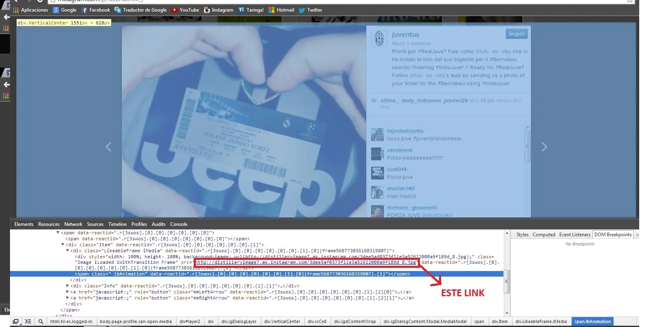The image size is (648, 327).
Task: Open the Twitter bookmark
Action: point(310,10)
